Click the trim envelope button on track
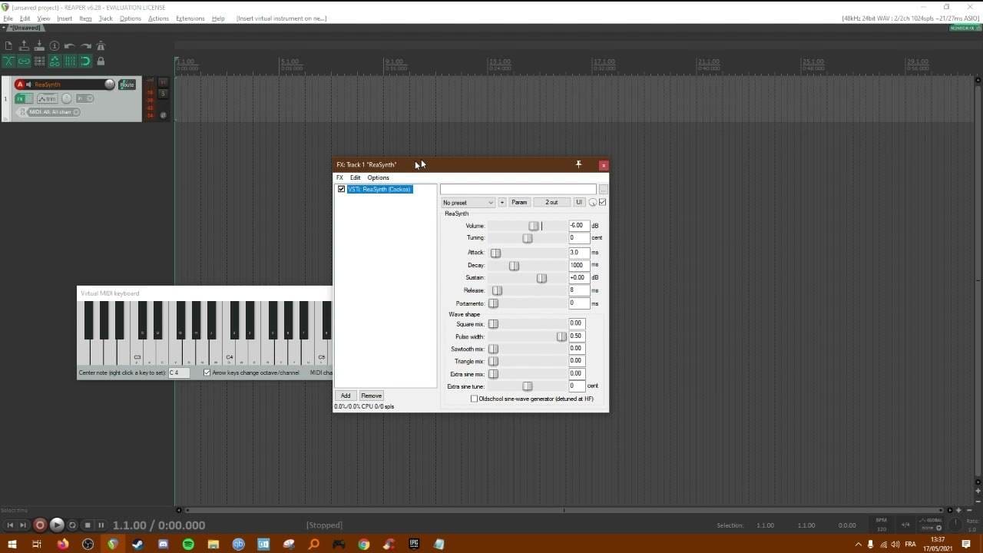The height and width of the screenshot is (553, 983). click(x=48, y=98)
